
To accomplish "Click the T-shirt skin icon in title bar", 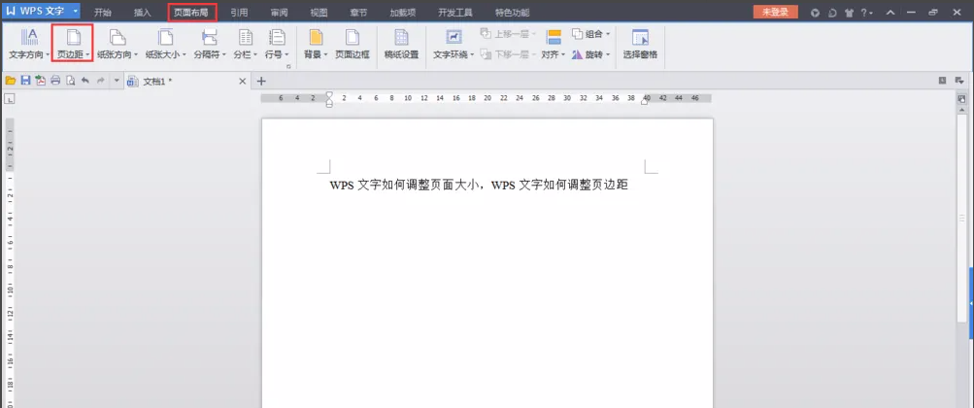I will pos(850,13).
